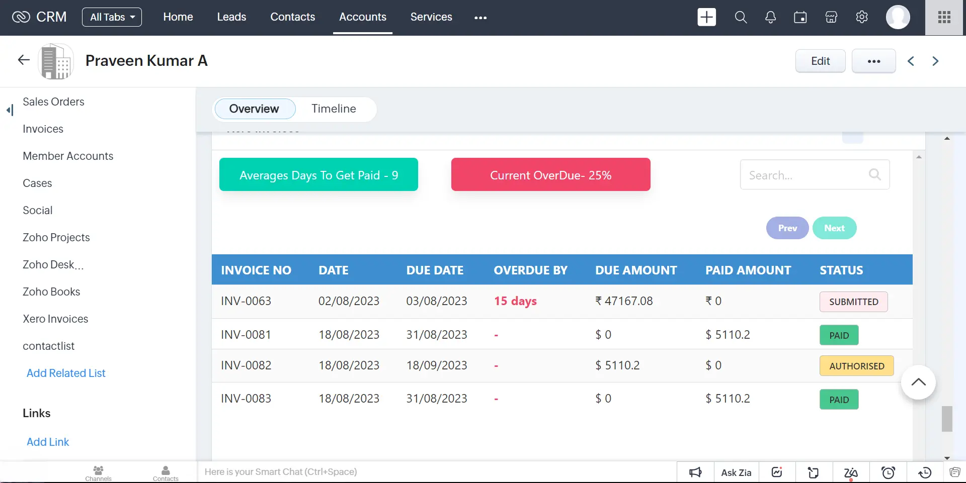Open the global search magnifier
Screen dimensions: 966x483
coord(740,17)
